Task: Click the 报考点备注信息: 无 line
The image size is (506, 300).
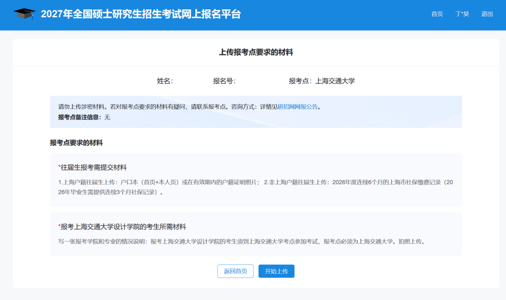Action: [x=84, y=117]
